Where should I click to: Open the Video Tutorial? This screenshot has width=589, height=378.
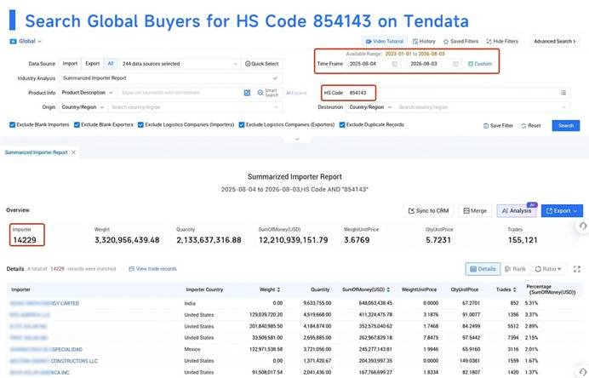pyautogui.click(x=384, y=42)
